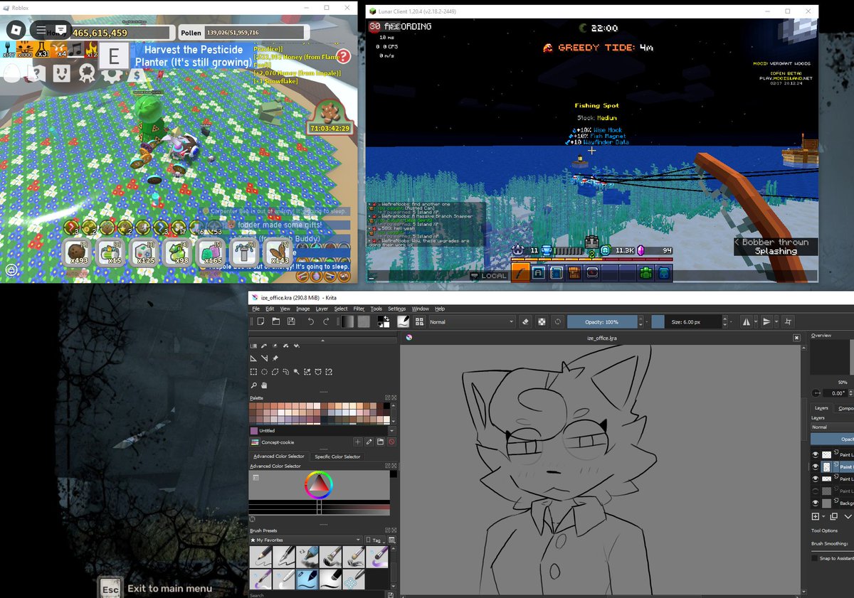Image resolution: width=854 pixels, height=598 pixels.
Task: Open the brush presets chooser grid icon
Action: coord(418,321)
